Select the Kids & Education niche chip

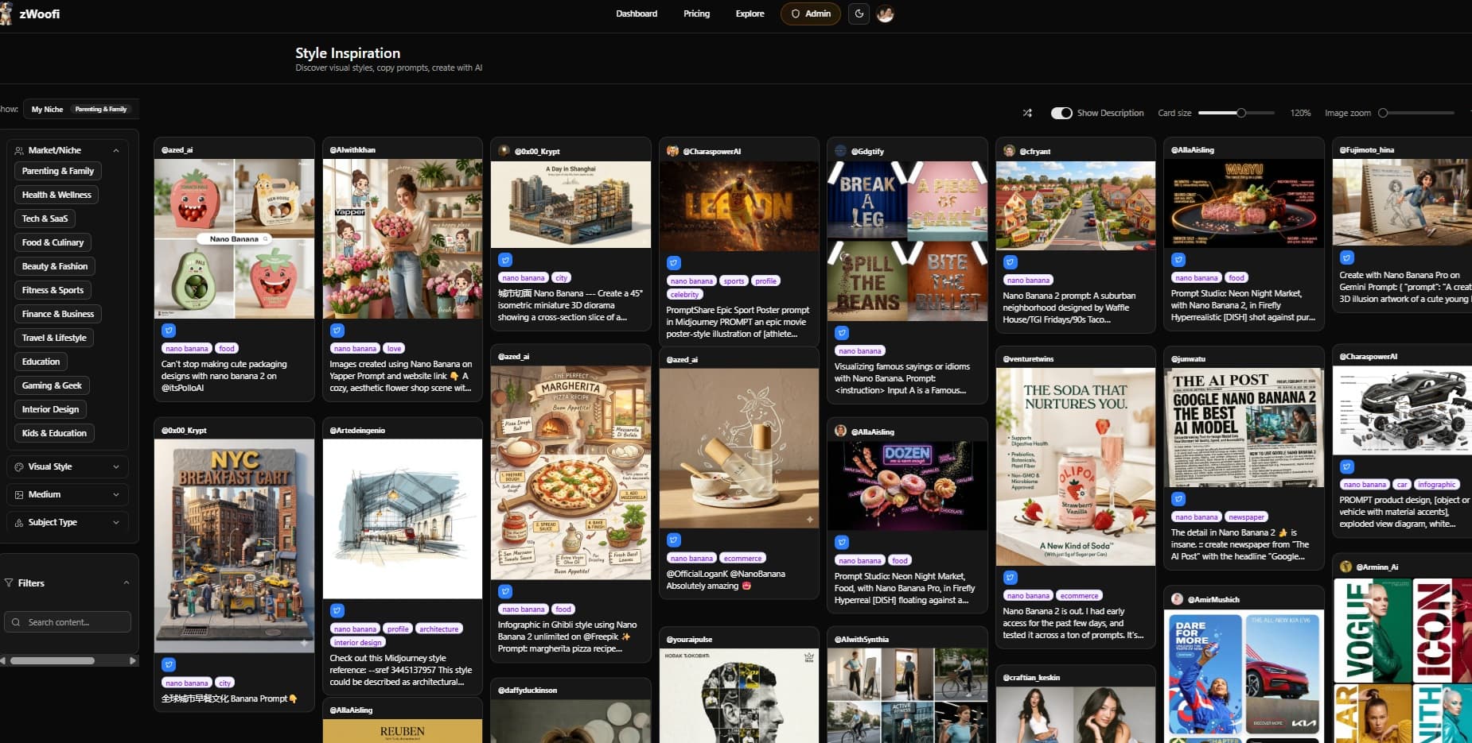54,433
